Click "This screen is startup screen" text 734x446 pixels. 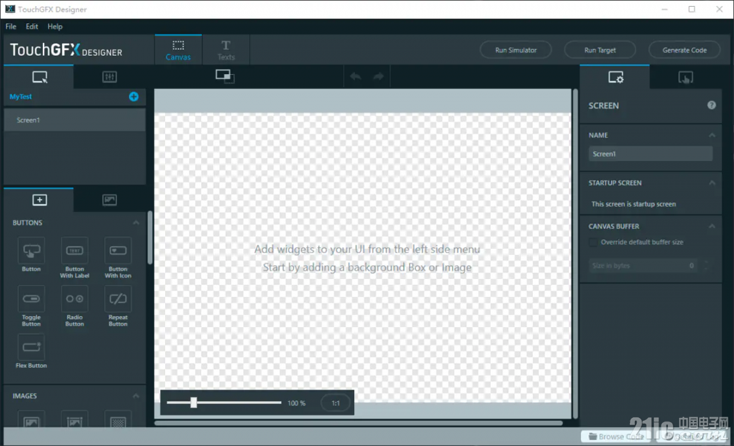pos(633,204)
